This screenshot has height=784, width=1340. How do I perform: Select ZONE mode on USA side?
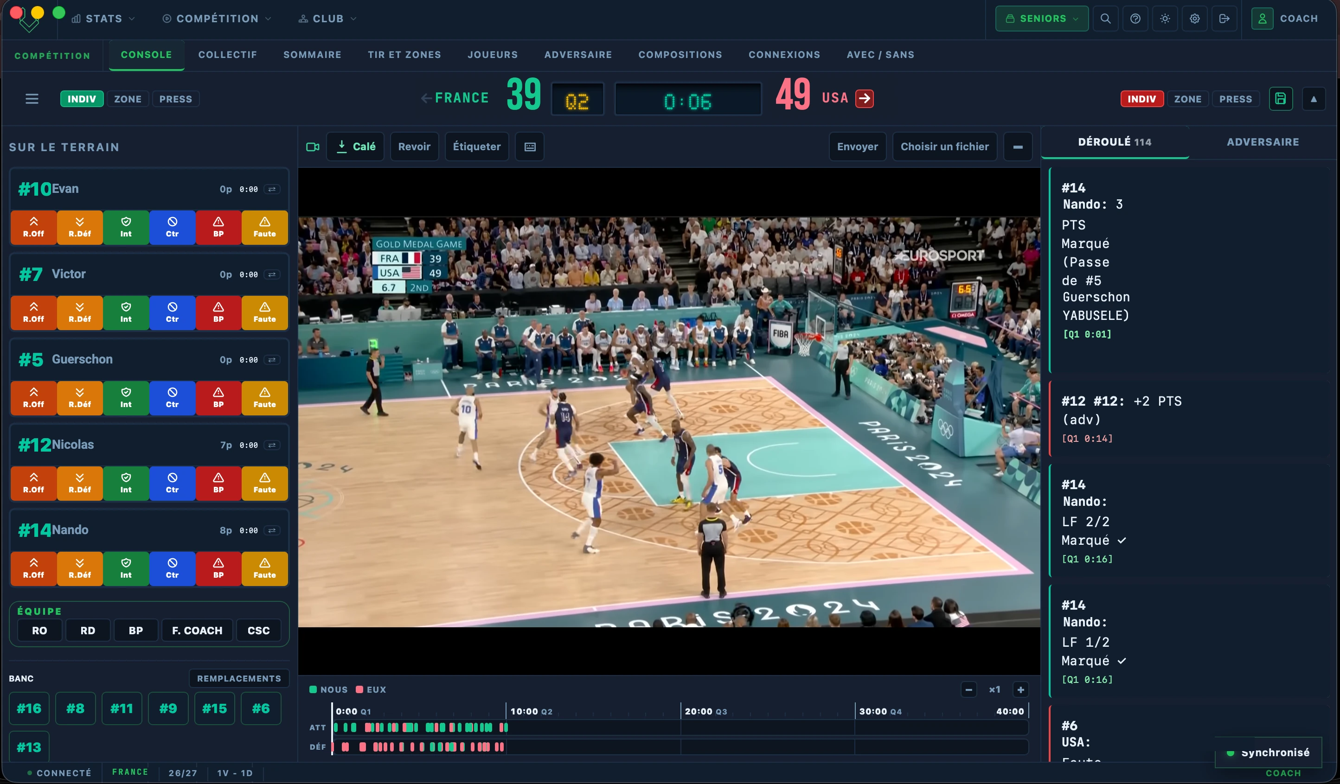coord(1188,99)
